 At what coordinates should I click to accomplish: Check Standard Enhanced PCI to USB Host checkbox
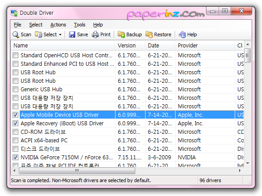(15, 64)
